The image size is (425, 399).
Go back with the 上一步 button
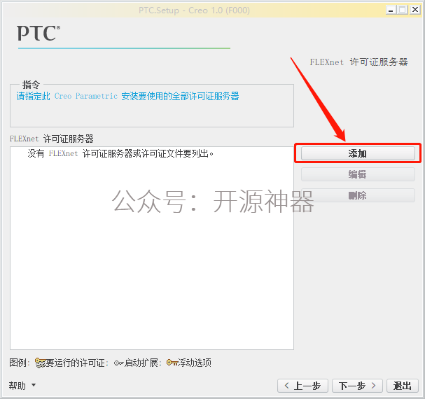[302, 386]
